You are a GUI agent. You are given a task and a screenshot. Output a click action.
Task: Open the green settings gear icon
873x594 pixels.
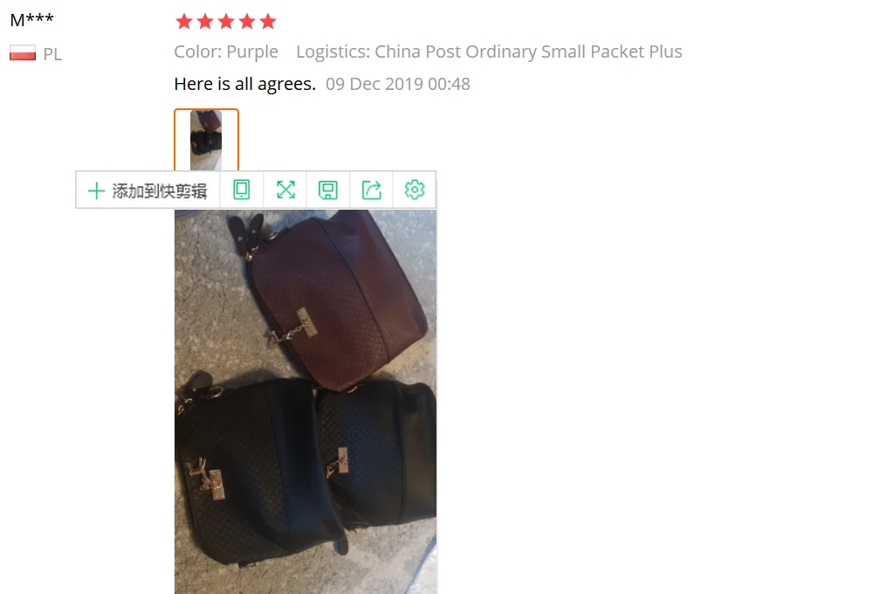[415, 190]
